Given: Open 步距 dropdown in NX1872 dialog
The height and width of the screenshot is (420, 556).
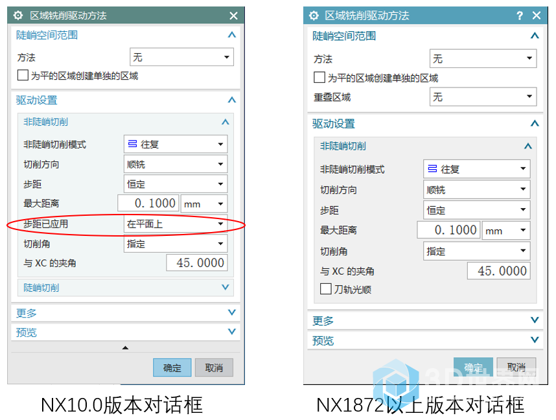Looking at the screenshot, I should (x=477, y=210).
